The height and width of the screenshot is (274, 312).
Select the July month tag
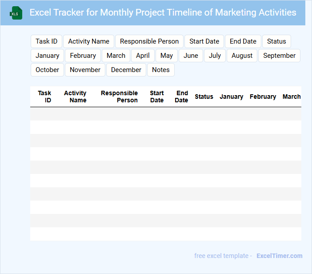[215, 56]
